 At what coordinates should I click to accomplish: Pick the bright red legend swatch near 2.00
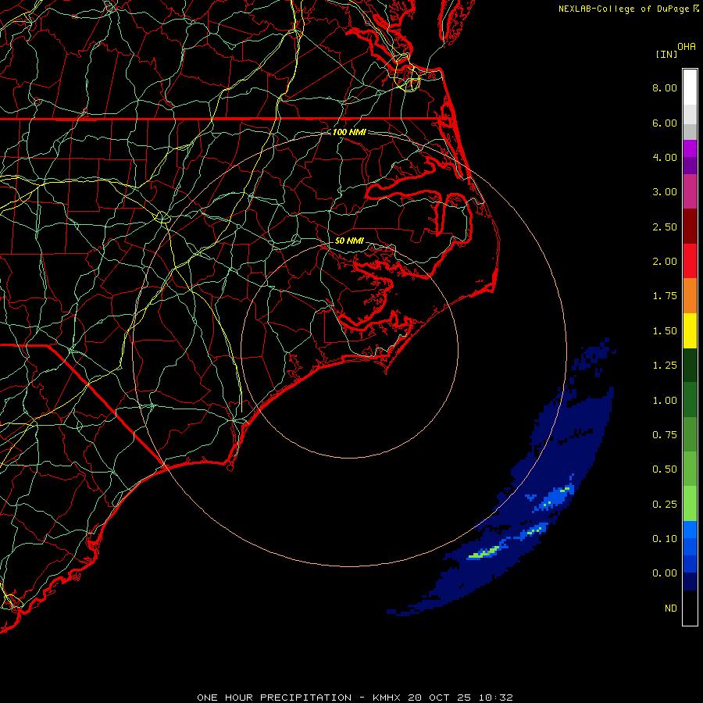690,261
